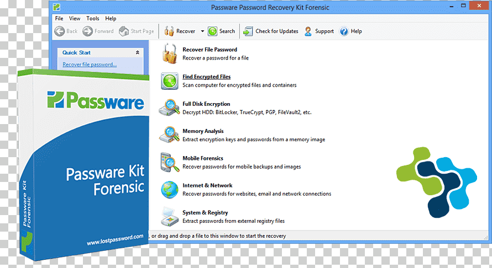Screen dimensions: 492x268
Task: Click the Forward arrow icon
Action: [87, 31]
